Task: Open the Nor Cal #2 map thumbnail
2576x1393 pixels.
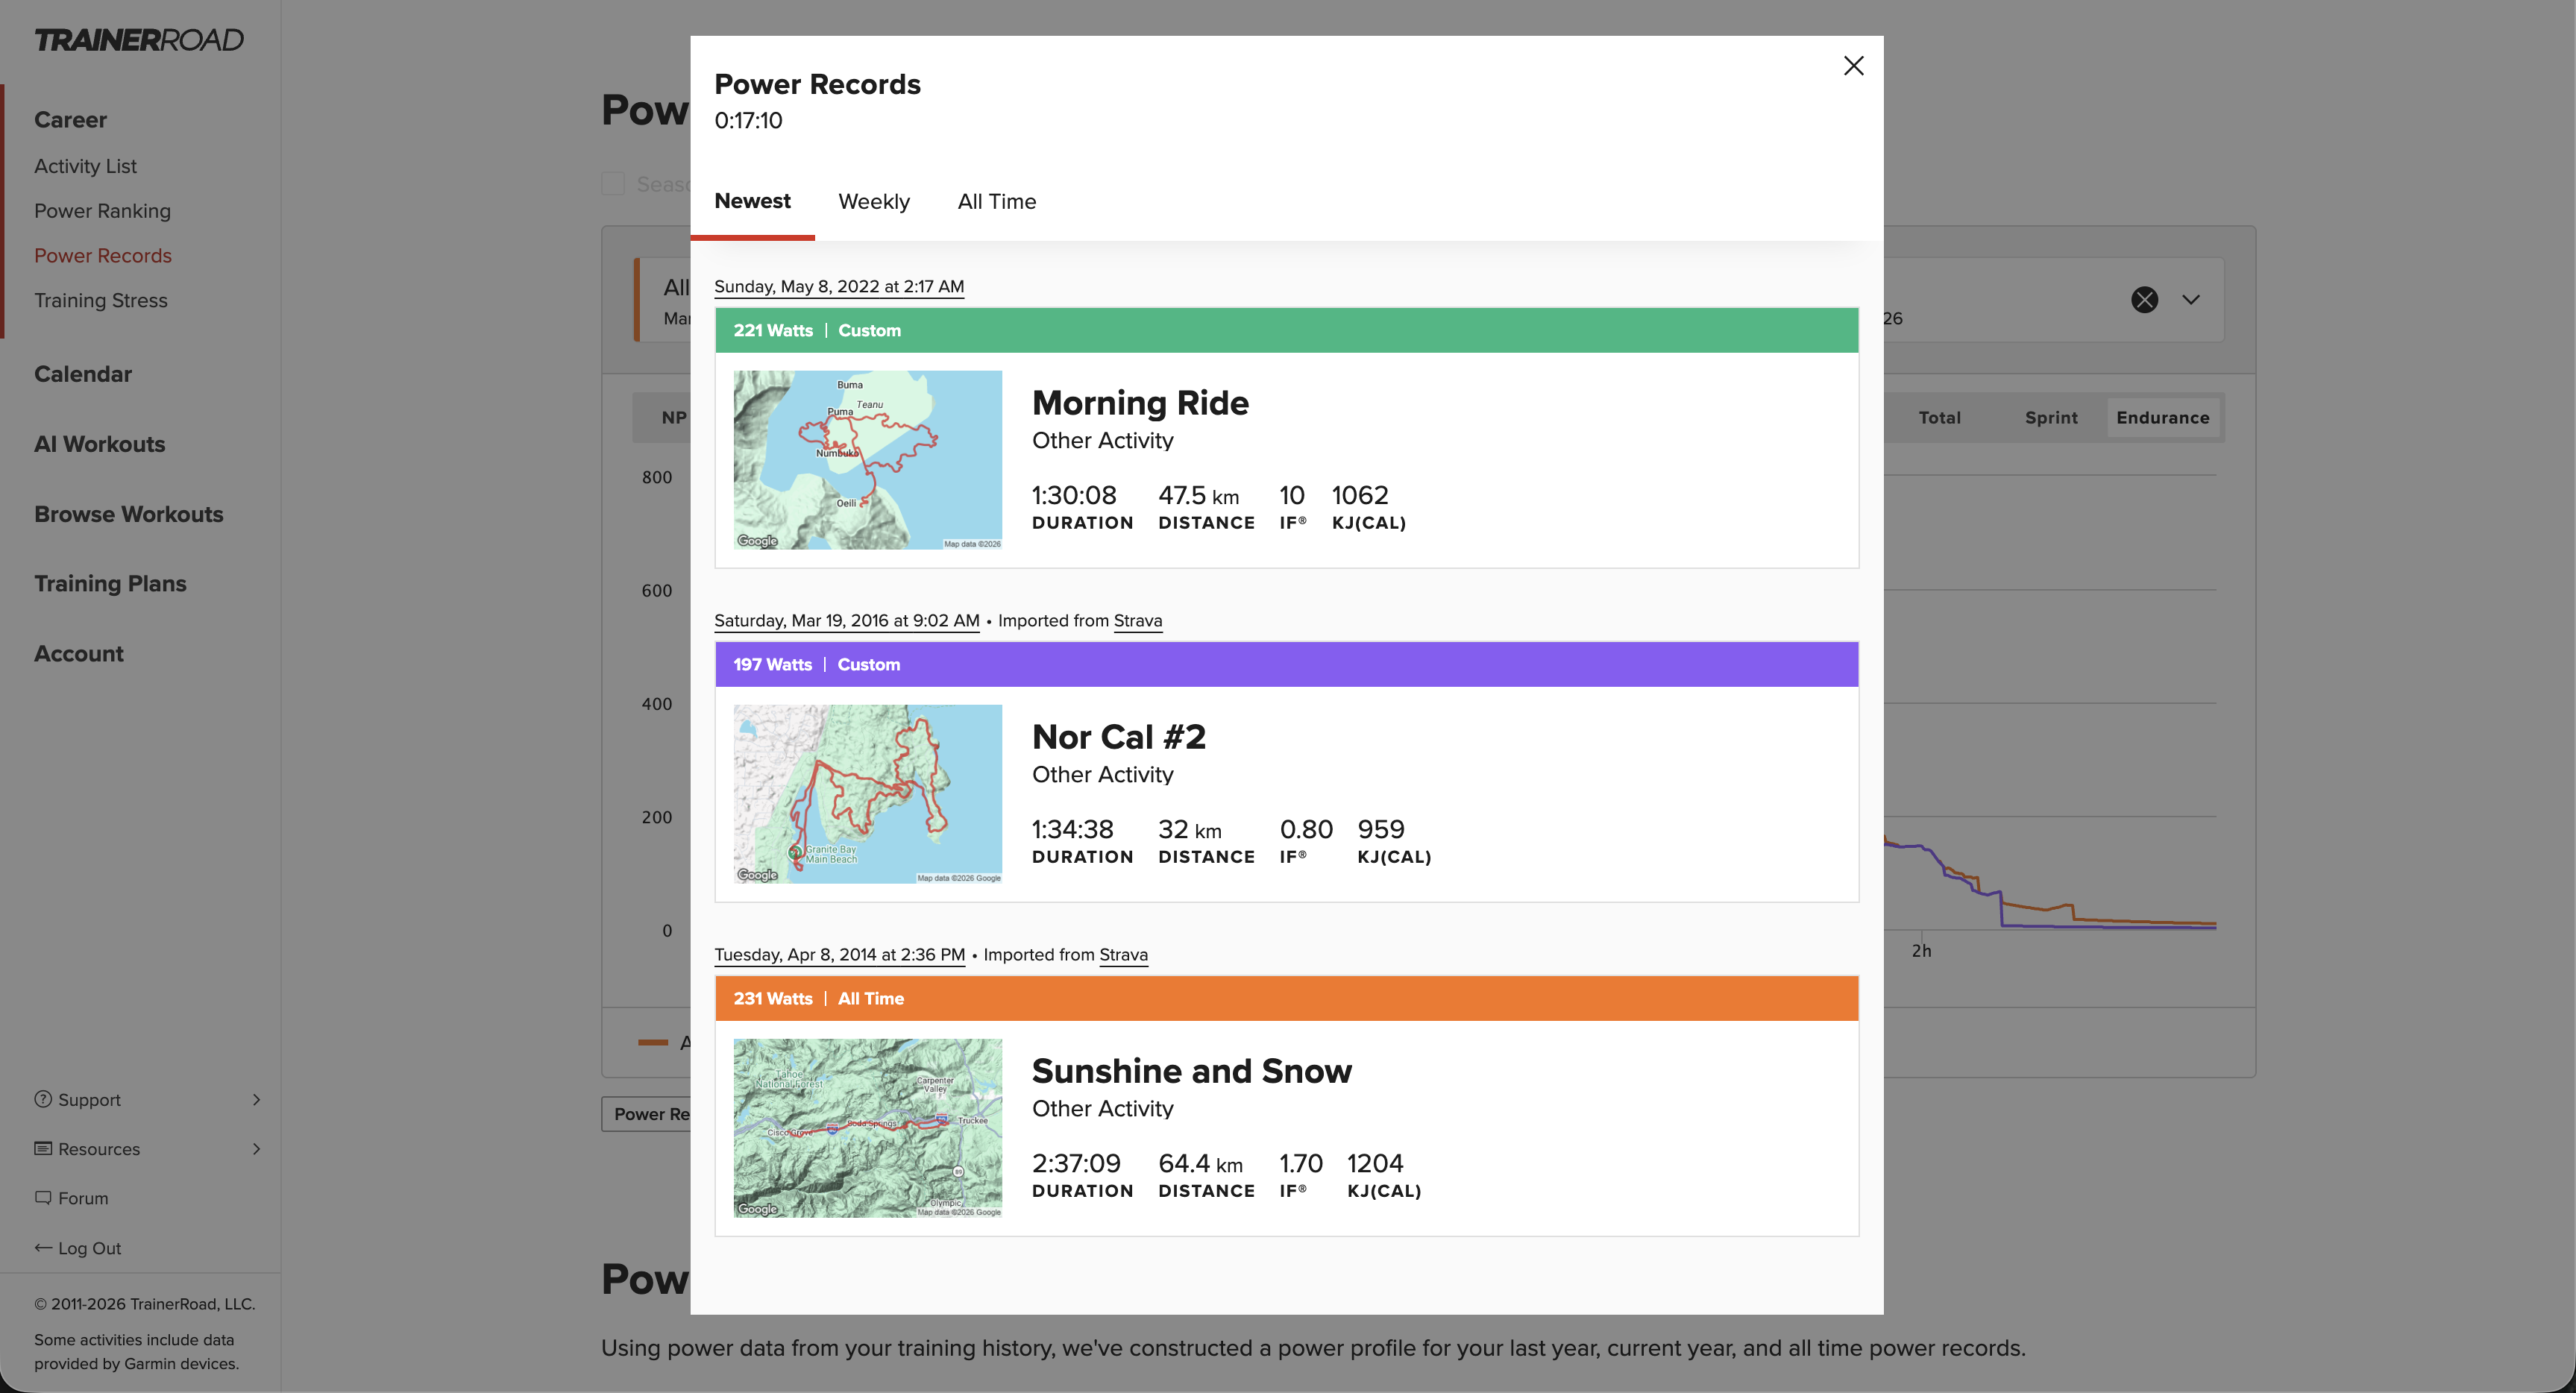Action: [x=868, y=794]
